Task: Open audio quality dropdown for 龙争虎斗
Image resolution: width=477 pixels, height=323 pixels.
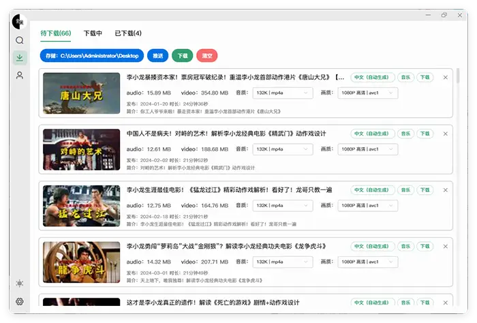Action: [283, 262]
